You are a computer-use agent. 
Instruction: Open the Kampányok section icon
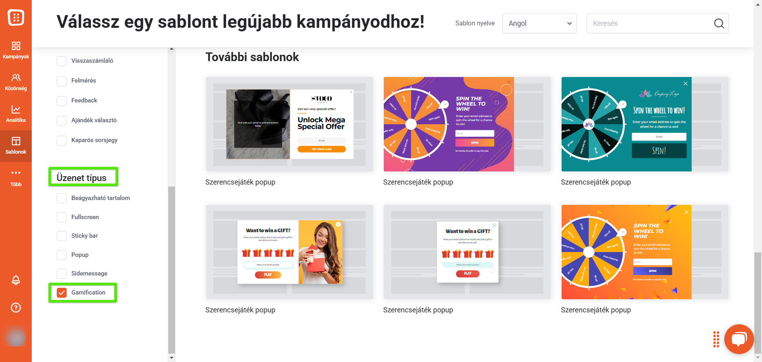(16, 46)
